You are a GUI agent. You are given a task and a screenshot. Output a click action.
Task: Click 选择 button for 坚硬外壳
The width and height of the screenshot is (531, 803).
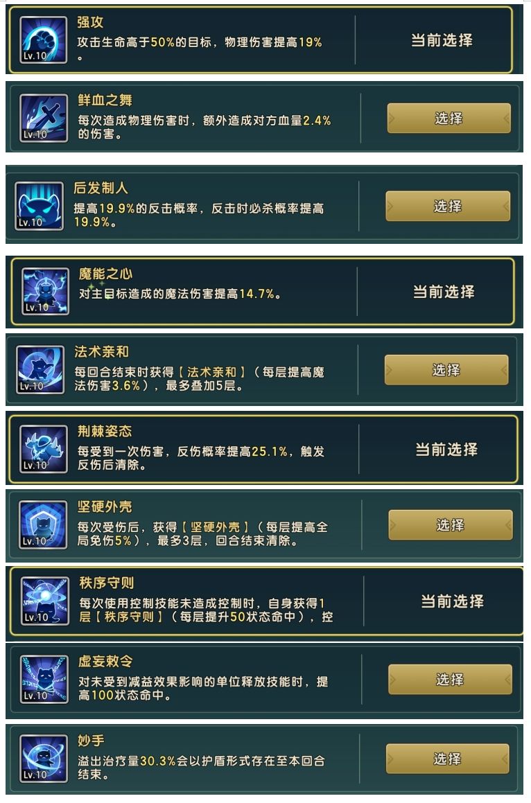(451, 525)
